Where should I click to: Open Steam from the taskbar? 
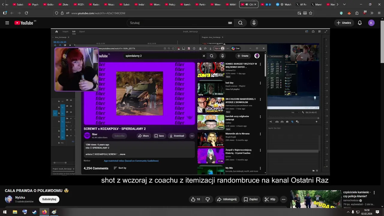tap(34, 212)
